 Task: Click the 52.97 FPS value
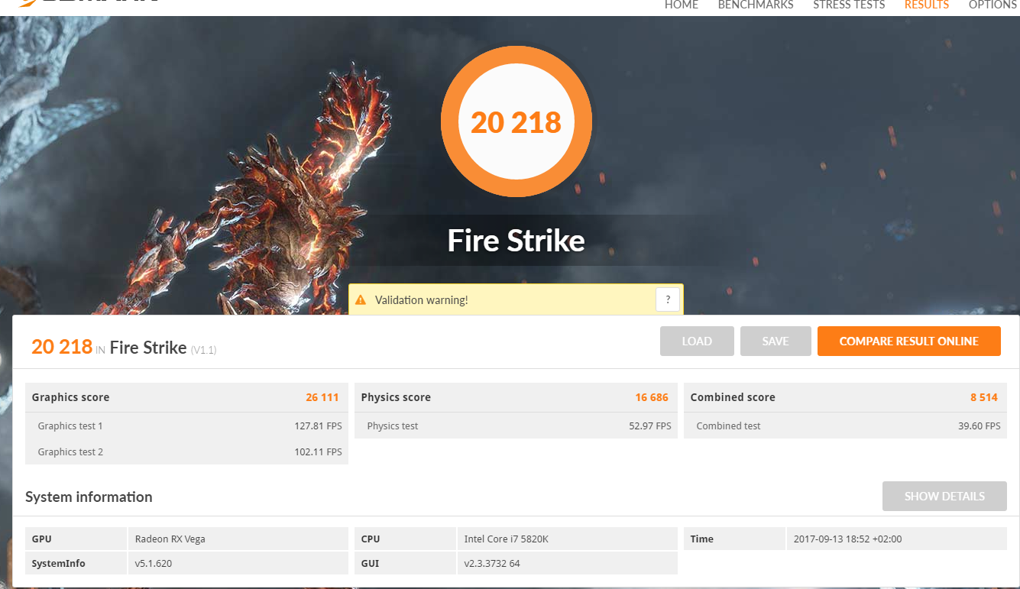pos(650,426)
